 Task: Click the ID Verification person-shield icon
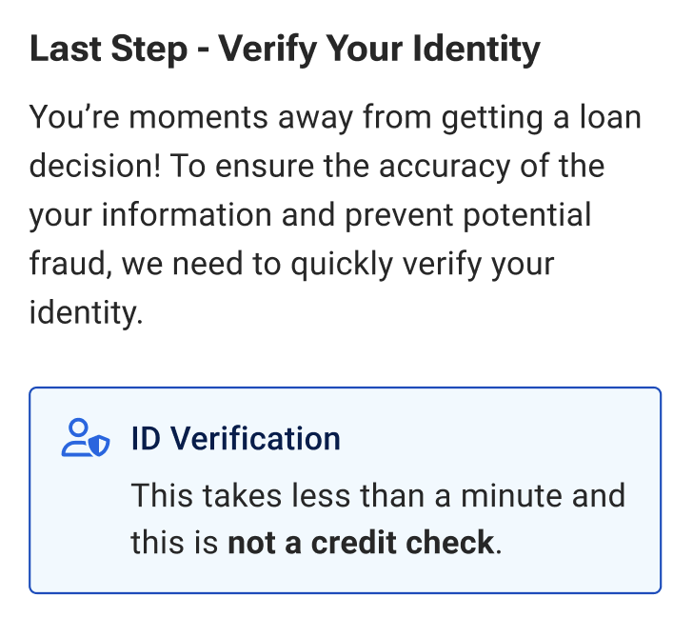(x=86, y=439)
